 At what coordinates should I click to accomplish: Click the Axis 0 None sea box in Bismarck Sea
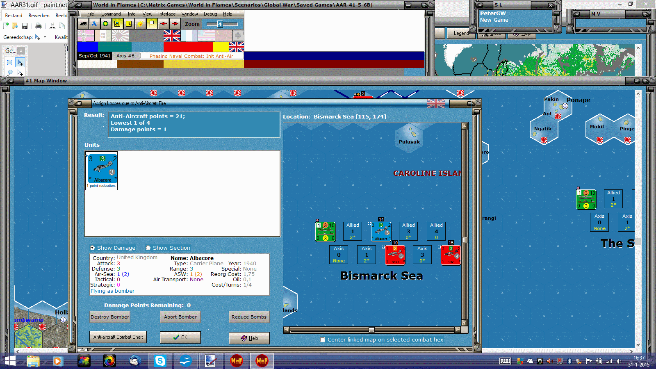(x=339, y=255)
